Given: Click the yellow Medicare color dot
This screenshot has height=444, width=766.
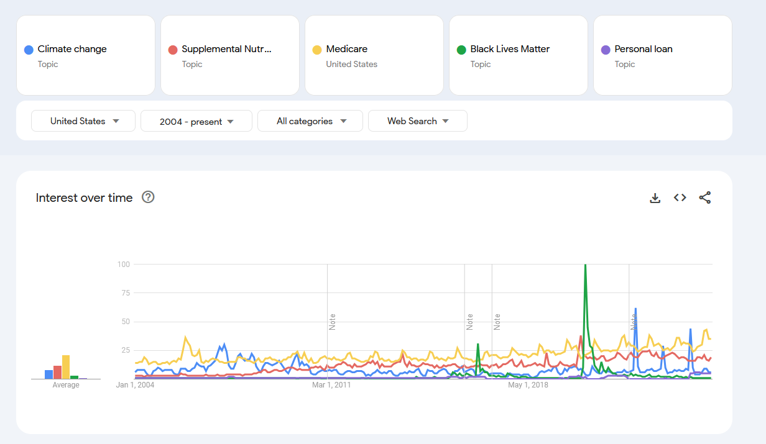Looking at the screenshot, I should (317, 50).
